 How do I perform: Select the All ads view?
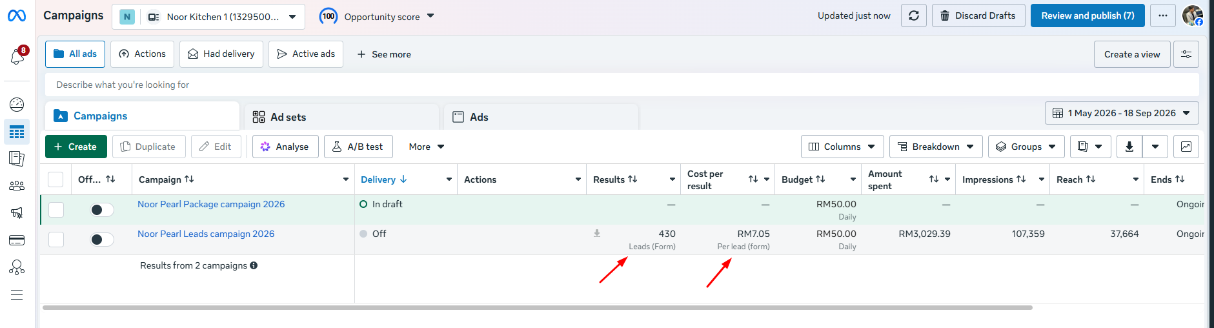75,54
